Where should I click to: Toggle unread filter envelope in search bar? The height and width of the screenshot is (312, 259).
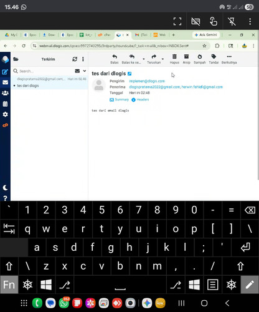(77, 71)
